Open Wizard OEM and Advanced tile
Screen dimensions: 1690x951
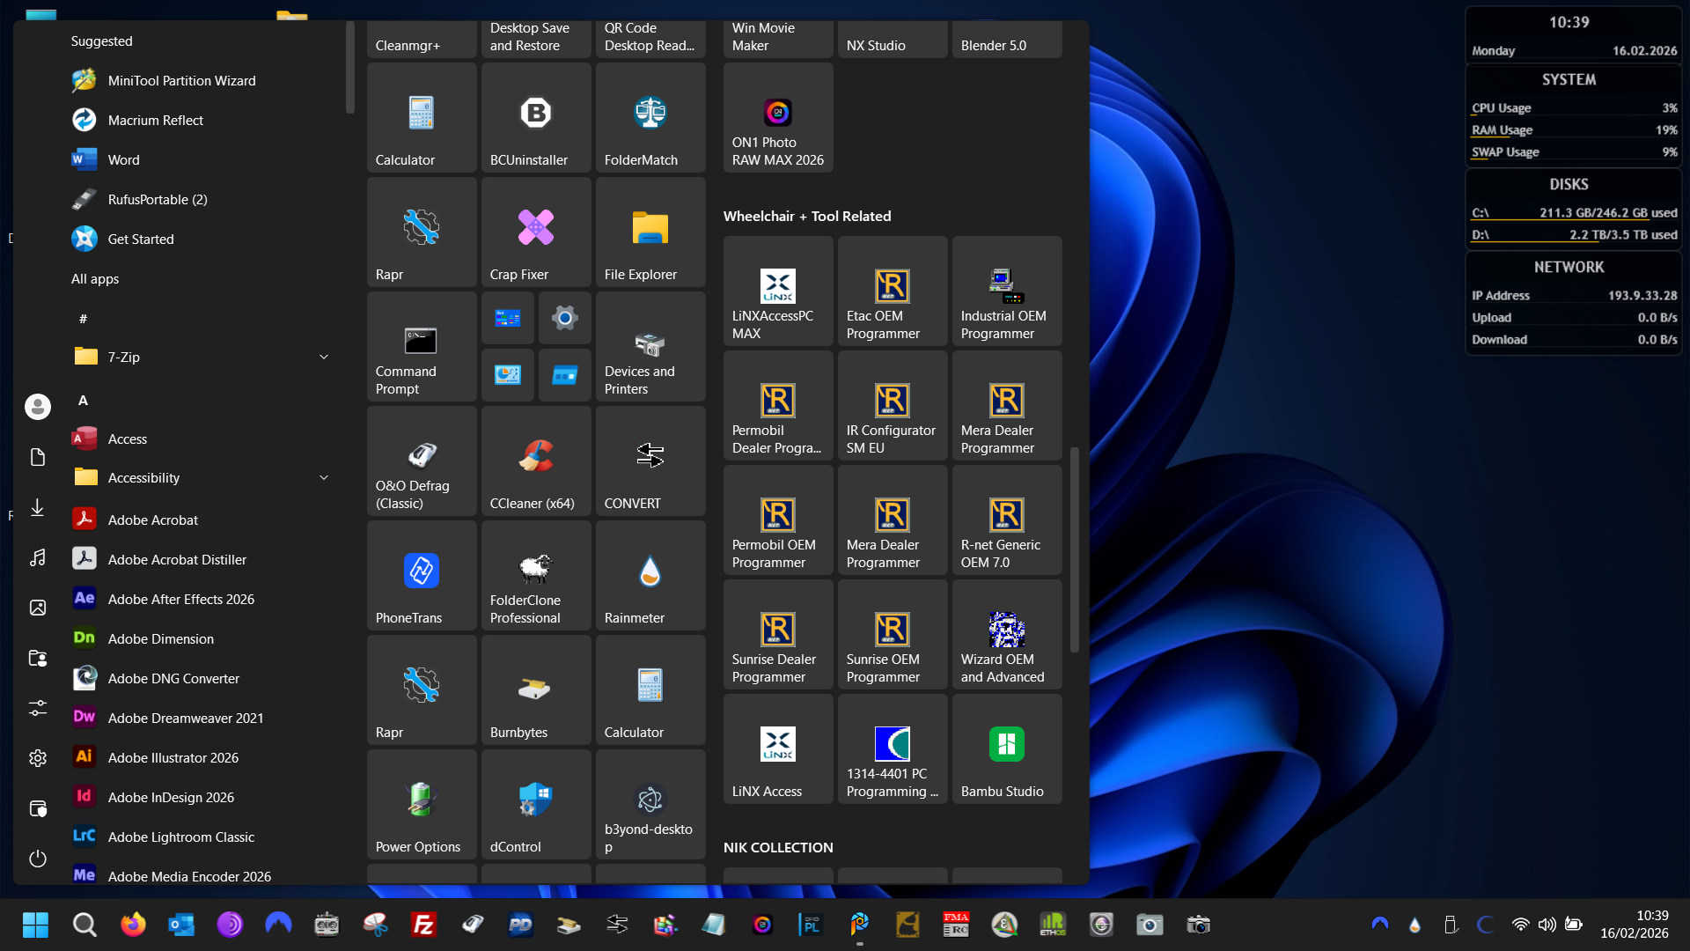coord(1006,635)
